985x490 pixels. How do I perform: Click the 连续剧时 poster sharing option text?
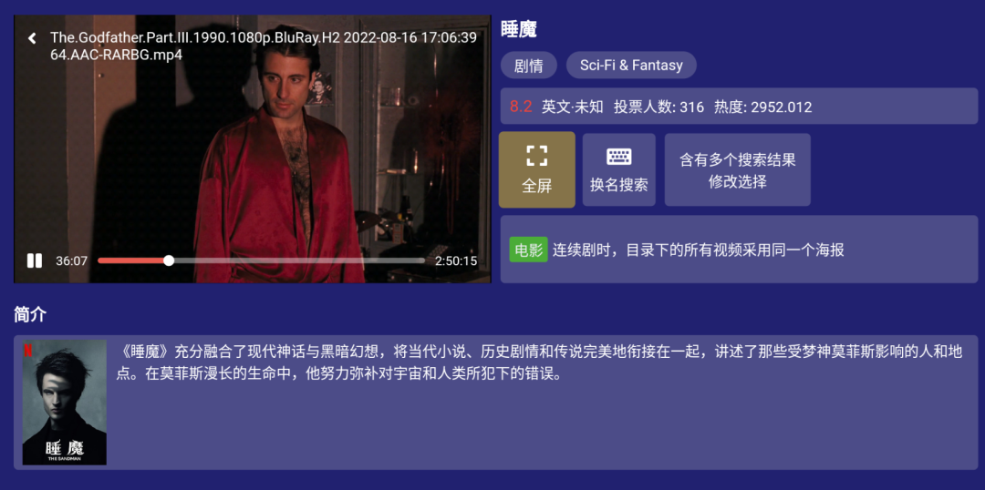pyautogui.click(x=698, y=250)
